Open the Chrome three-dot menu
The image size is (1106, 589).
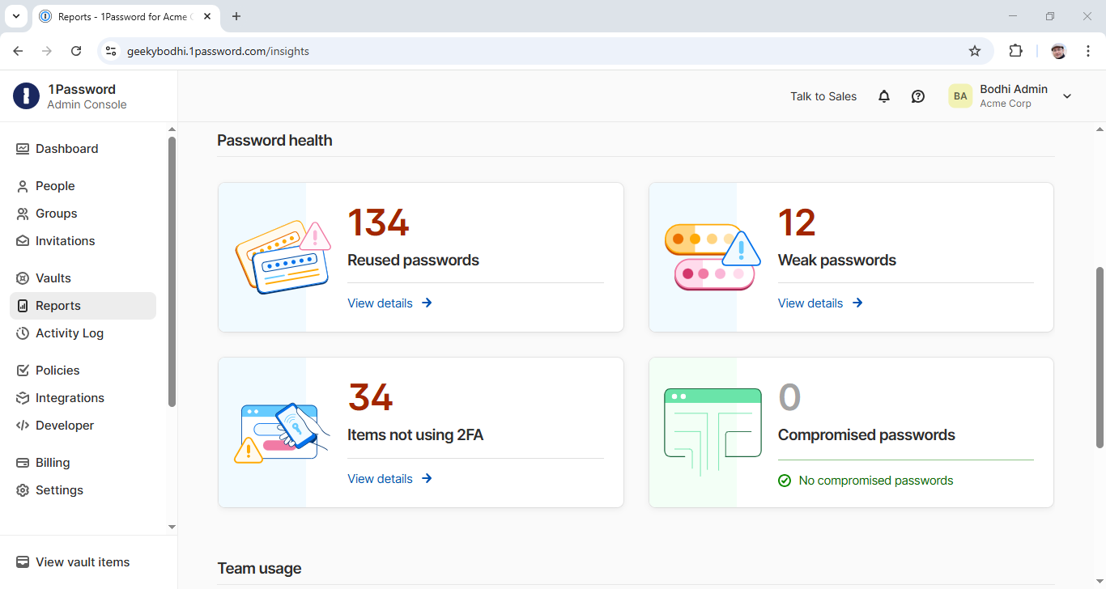click(1088, 51)
